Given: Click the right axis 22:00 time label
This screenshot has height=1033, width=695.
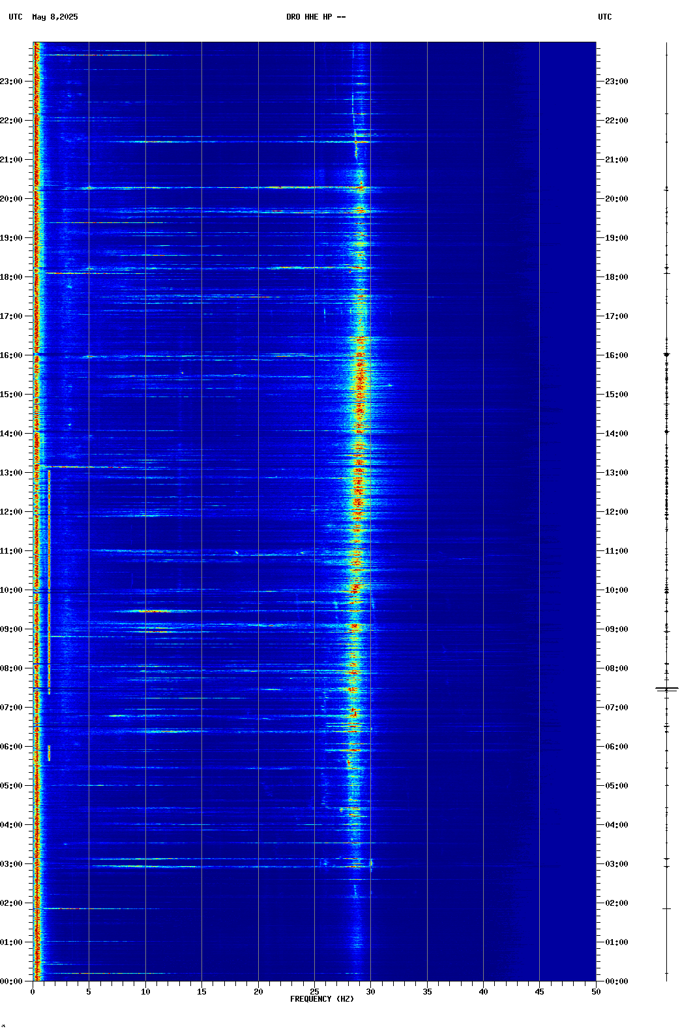Looking at the screenshot, I should point(617,121).
